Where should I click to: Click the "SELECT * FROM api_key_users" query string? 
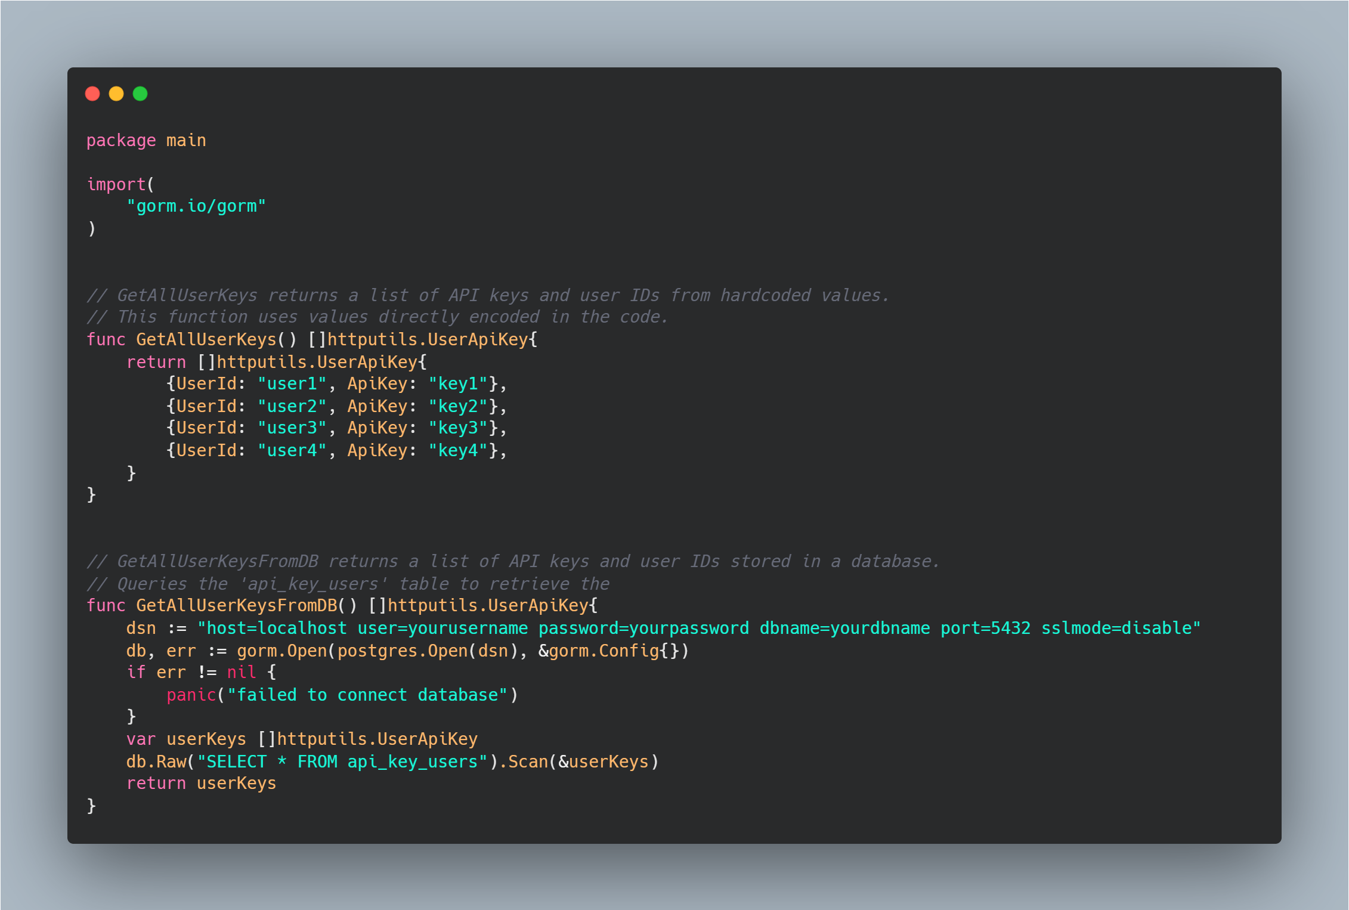pyautogui.click(x=342, y=762)
